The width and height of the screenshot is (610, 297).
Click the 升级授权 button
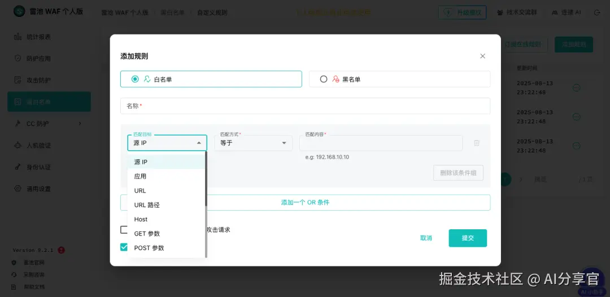463,12
